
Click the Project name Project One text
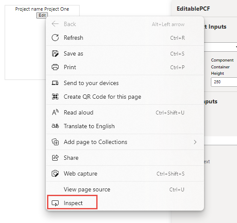[x=42, y=9]
